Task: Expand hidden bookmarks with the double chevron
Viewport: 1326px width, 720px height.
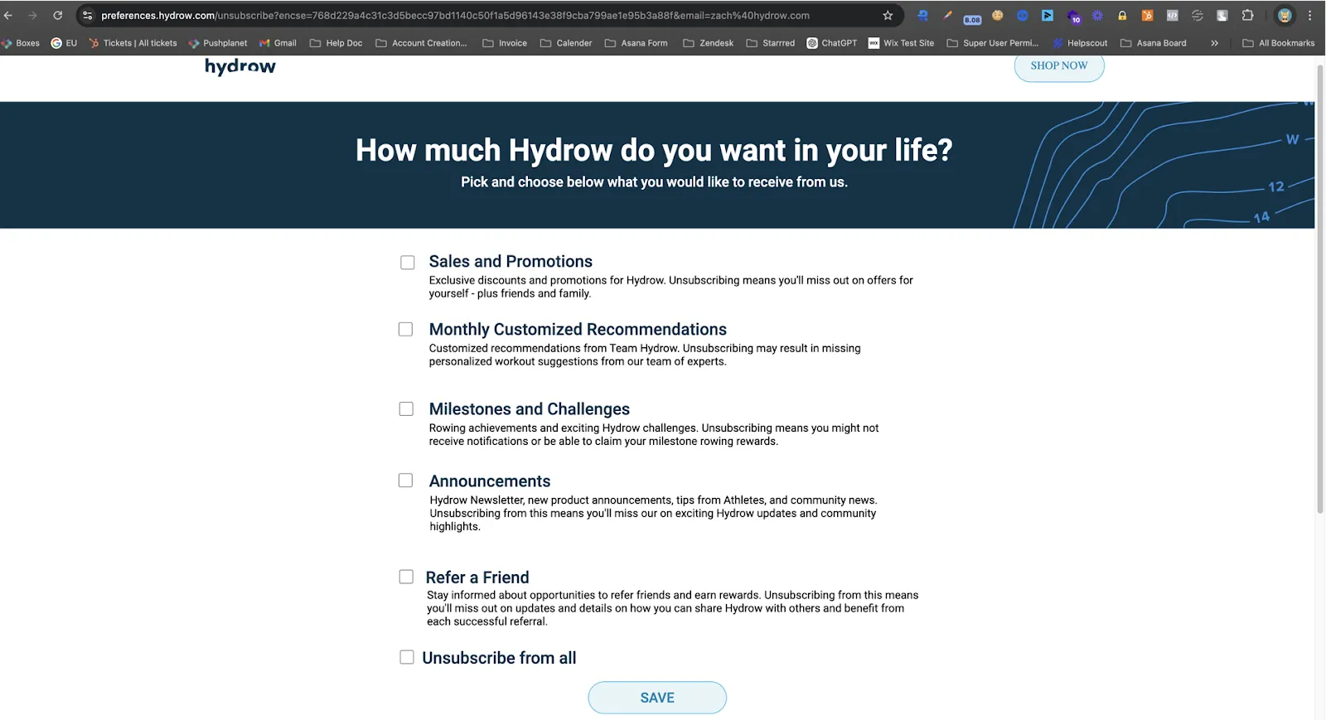Action: (x=1214, y=43)
